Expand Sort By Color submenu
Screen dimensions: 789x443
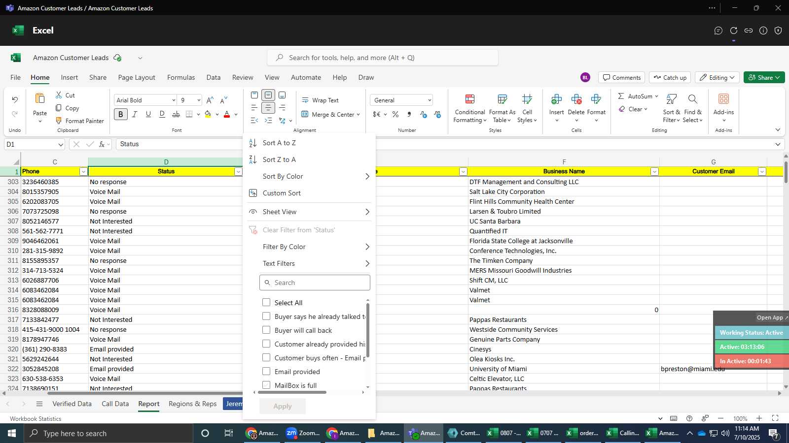click(x=367, y=176)
